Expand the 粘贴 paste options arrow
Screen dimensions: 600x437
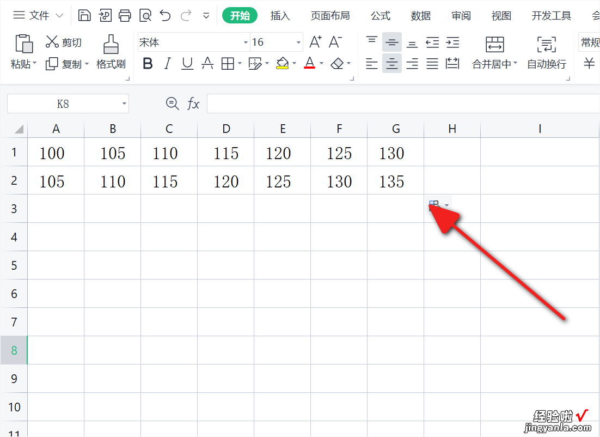[x=35, y=63]
